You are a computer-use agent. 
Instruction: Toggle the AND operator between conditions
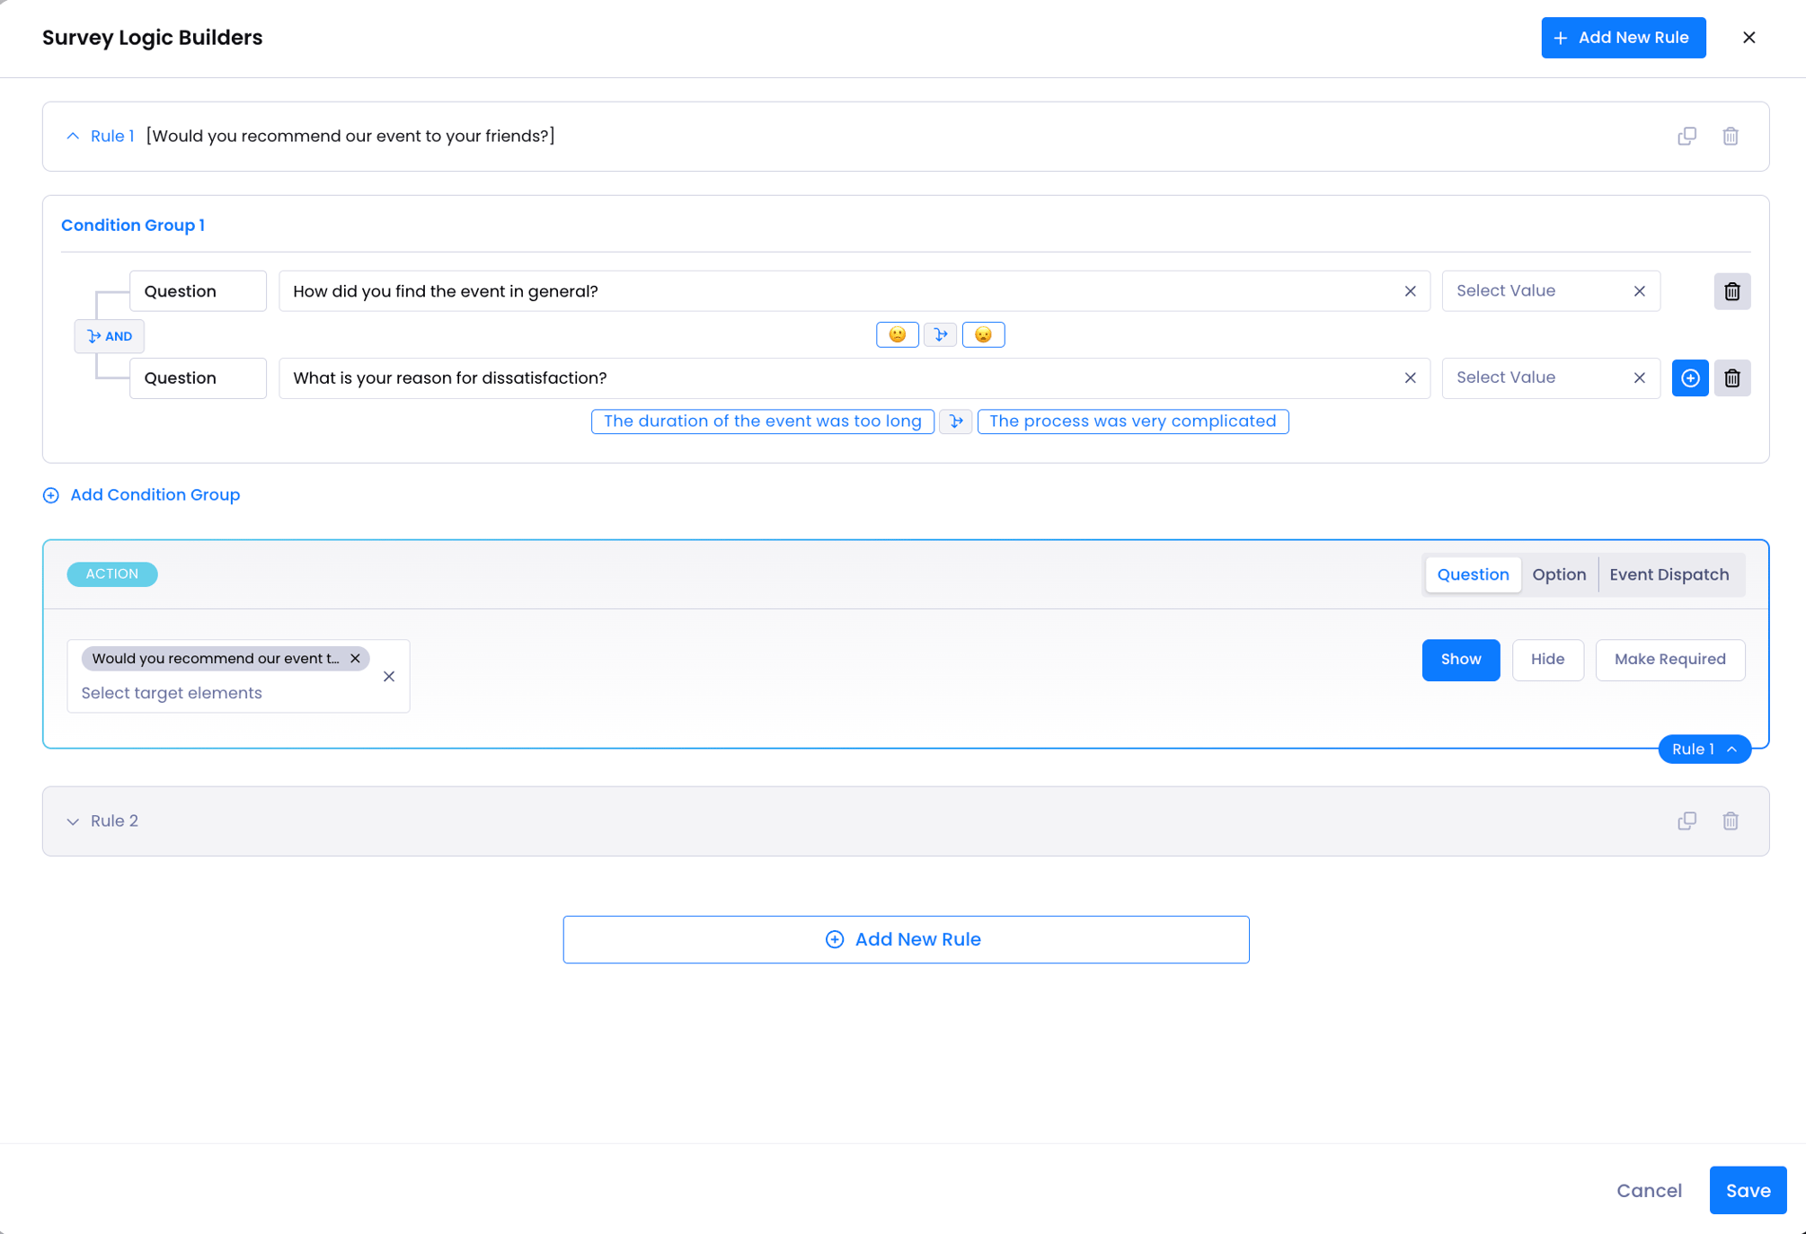[x=110, y=336]
